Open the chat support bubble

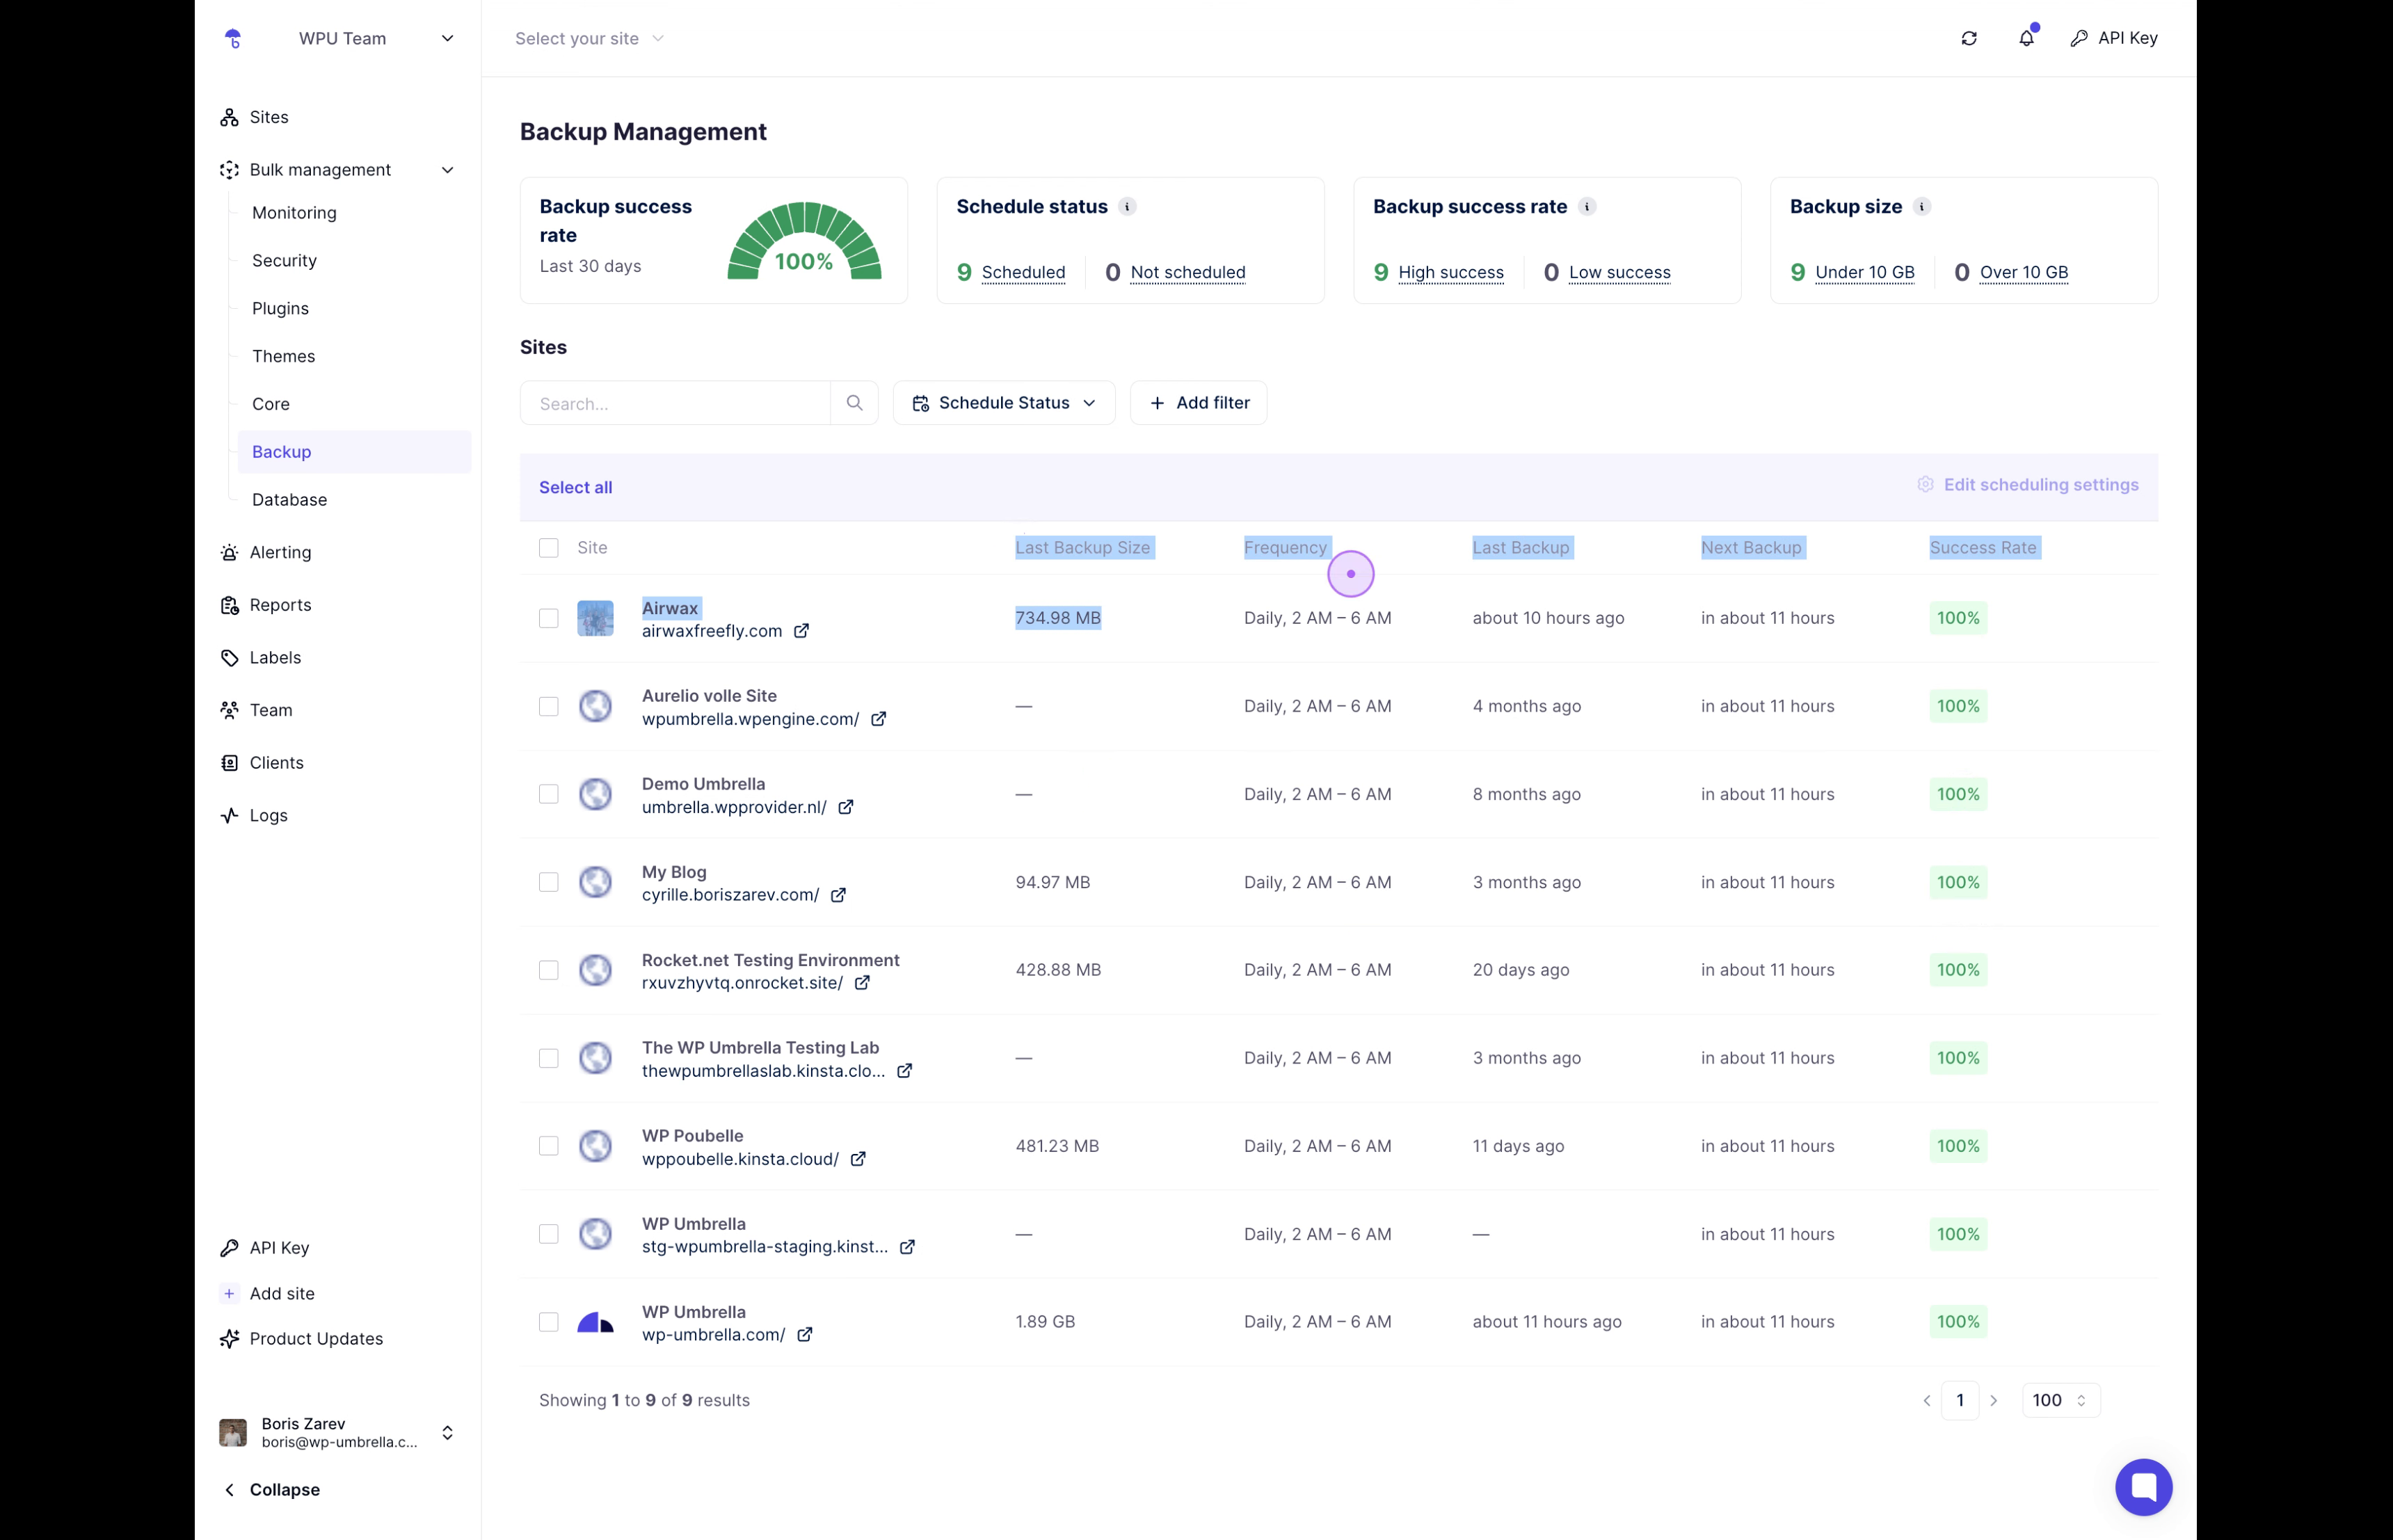pos(2143,1487)
